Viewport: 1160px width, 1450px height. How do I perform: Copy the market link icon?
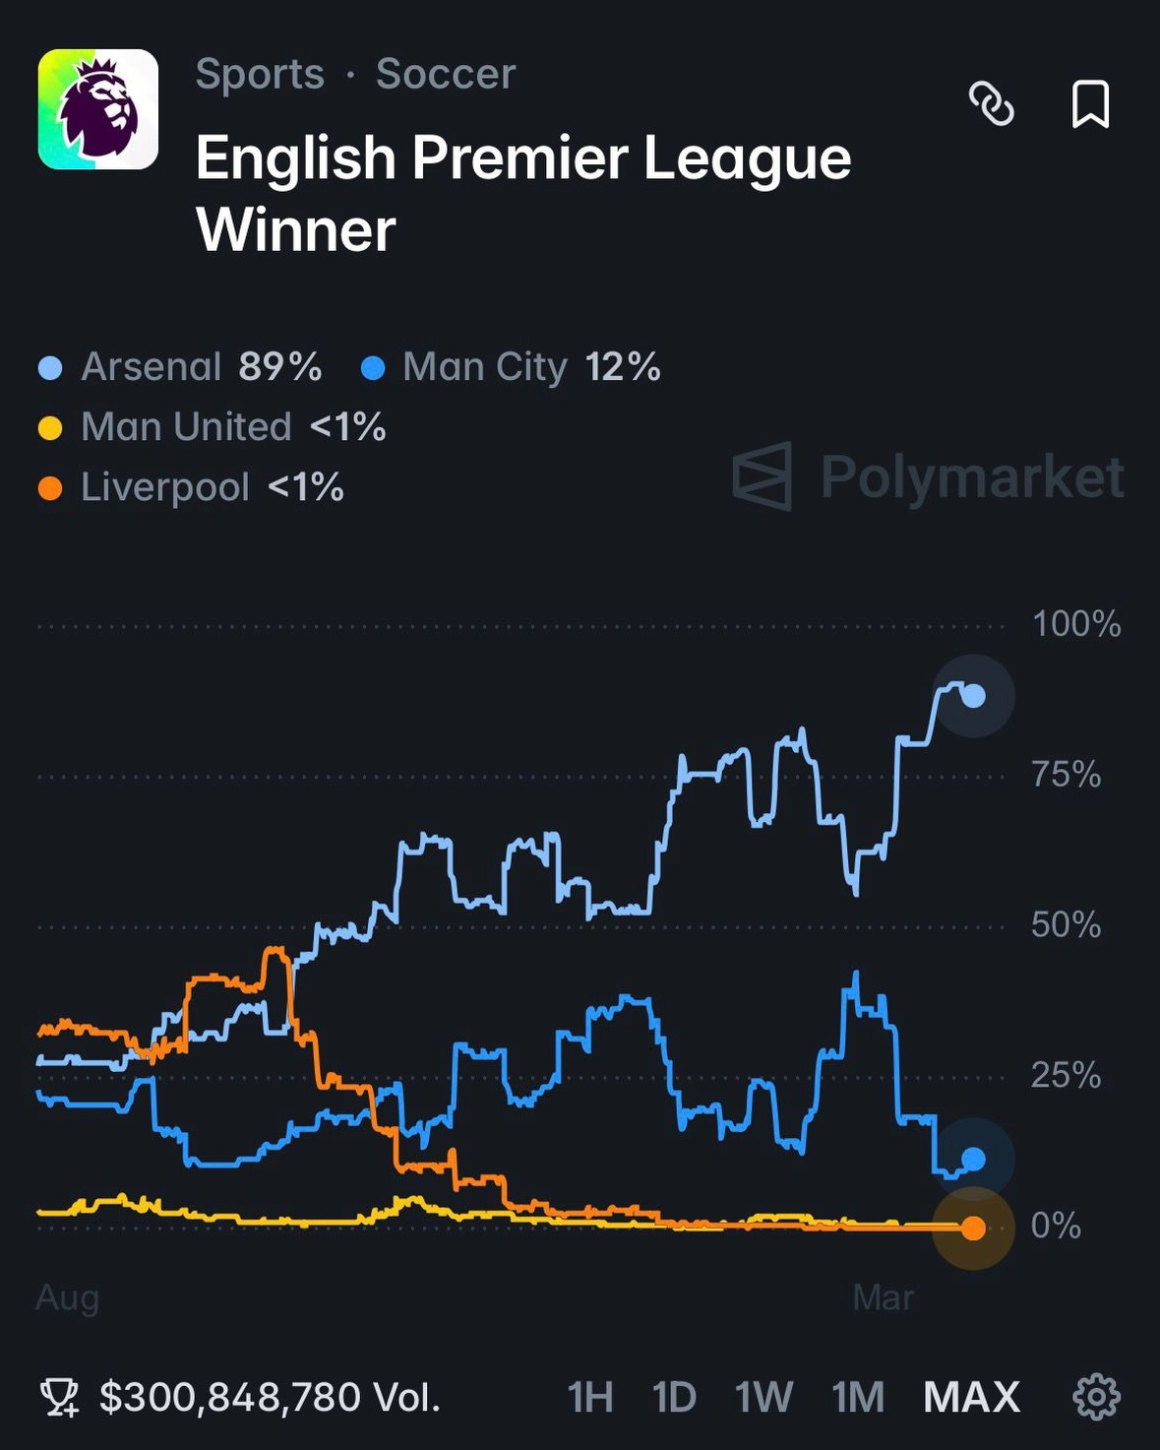coord(991,103)
